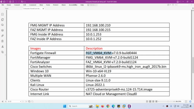Close the Enterprise Firewall Lab Setup tab
Image resolution: width=194 pixels, height=109 pixels.
click(43, 9)
